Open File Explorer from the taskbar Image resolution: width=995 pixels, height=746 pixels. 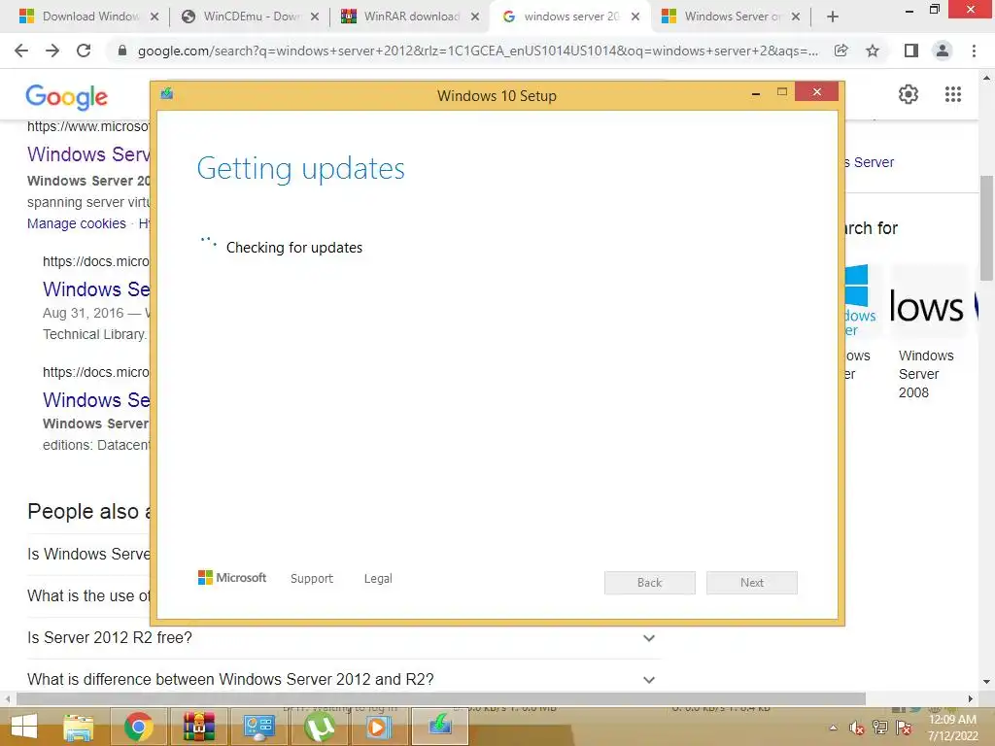(79, 727)
